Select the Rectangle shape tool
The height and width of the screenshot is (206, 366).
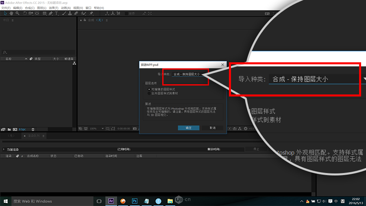pos(44,13)
